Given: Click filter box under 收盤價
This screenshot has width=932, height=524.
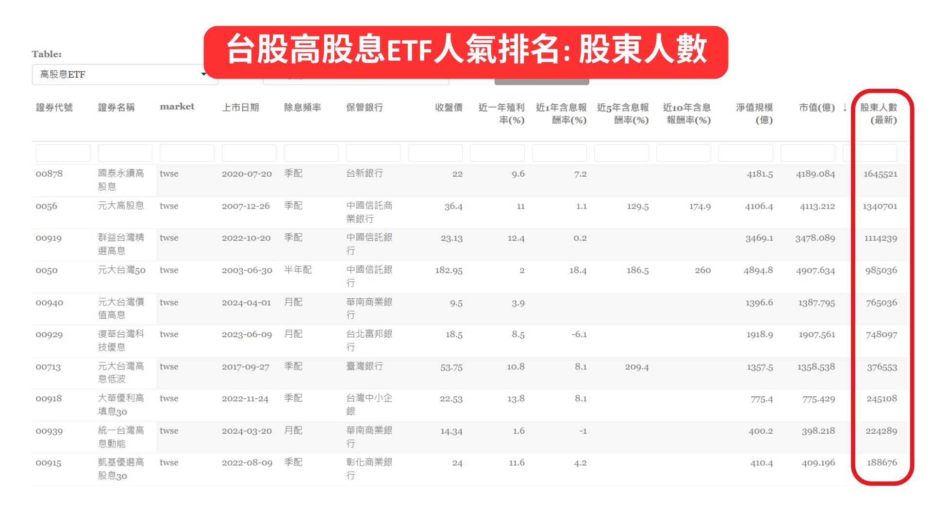Looking at the screenshot, I should click(x=435, y=153).
